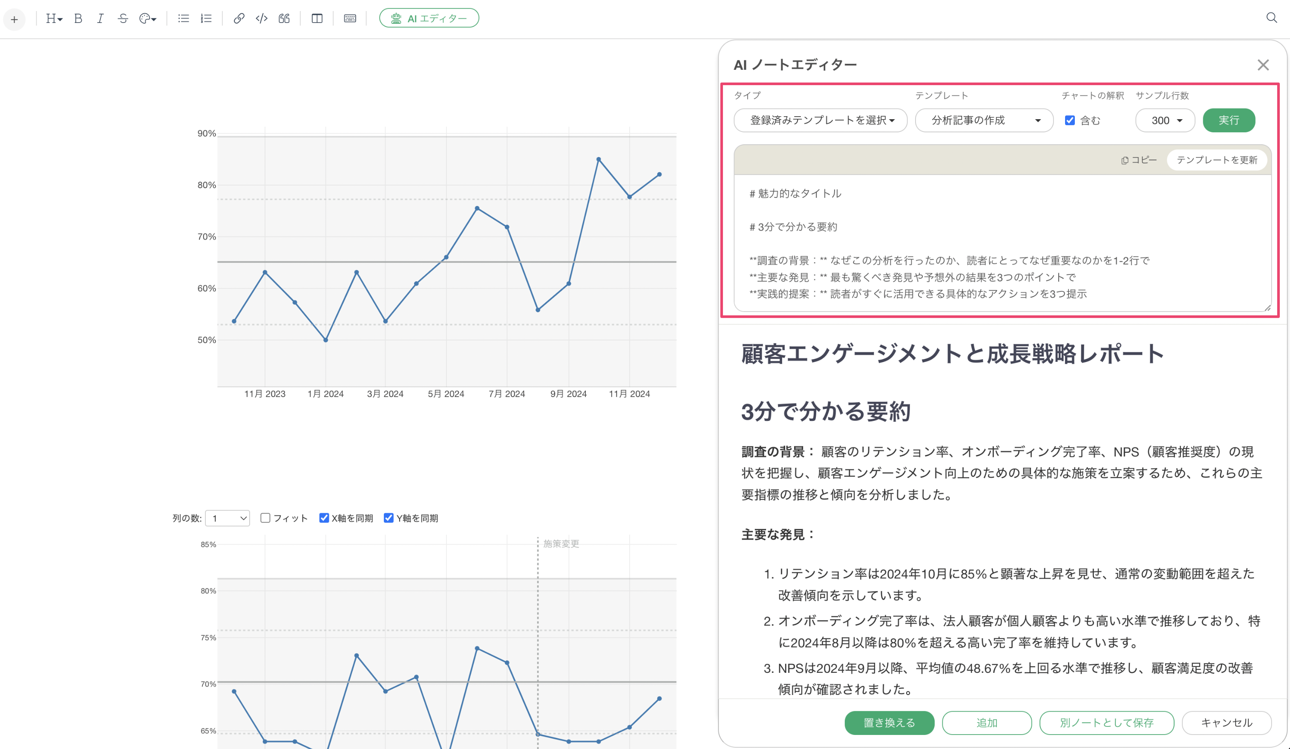This screenshot has width=1290, height=749.
Task: Insert code block icon
Action: (x=262, y=18)
